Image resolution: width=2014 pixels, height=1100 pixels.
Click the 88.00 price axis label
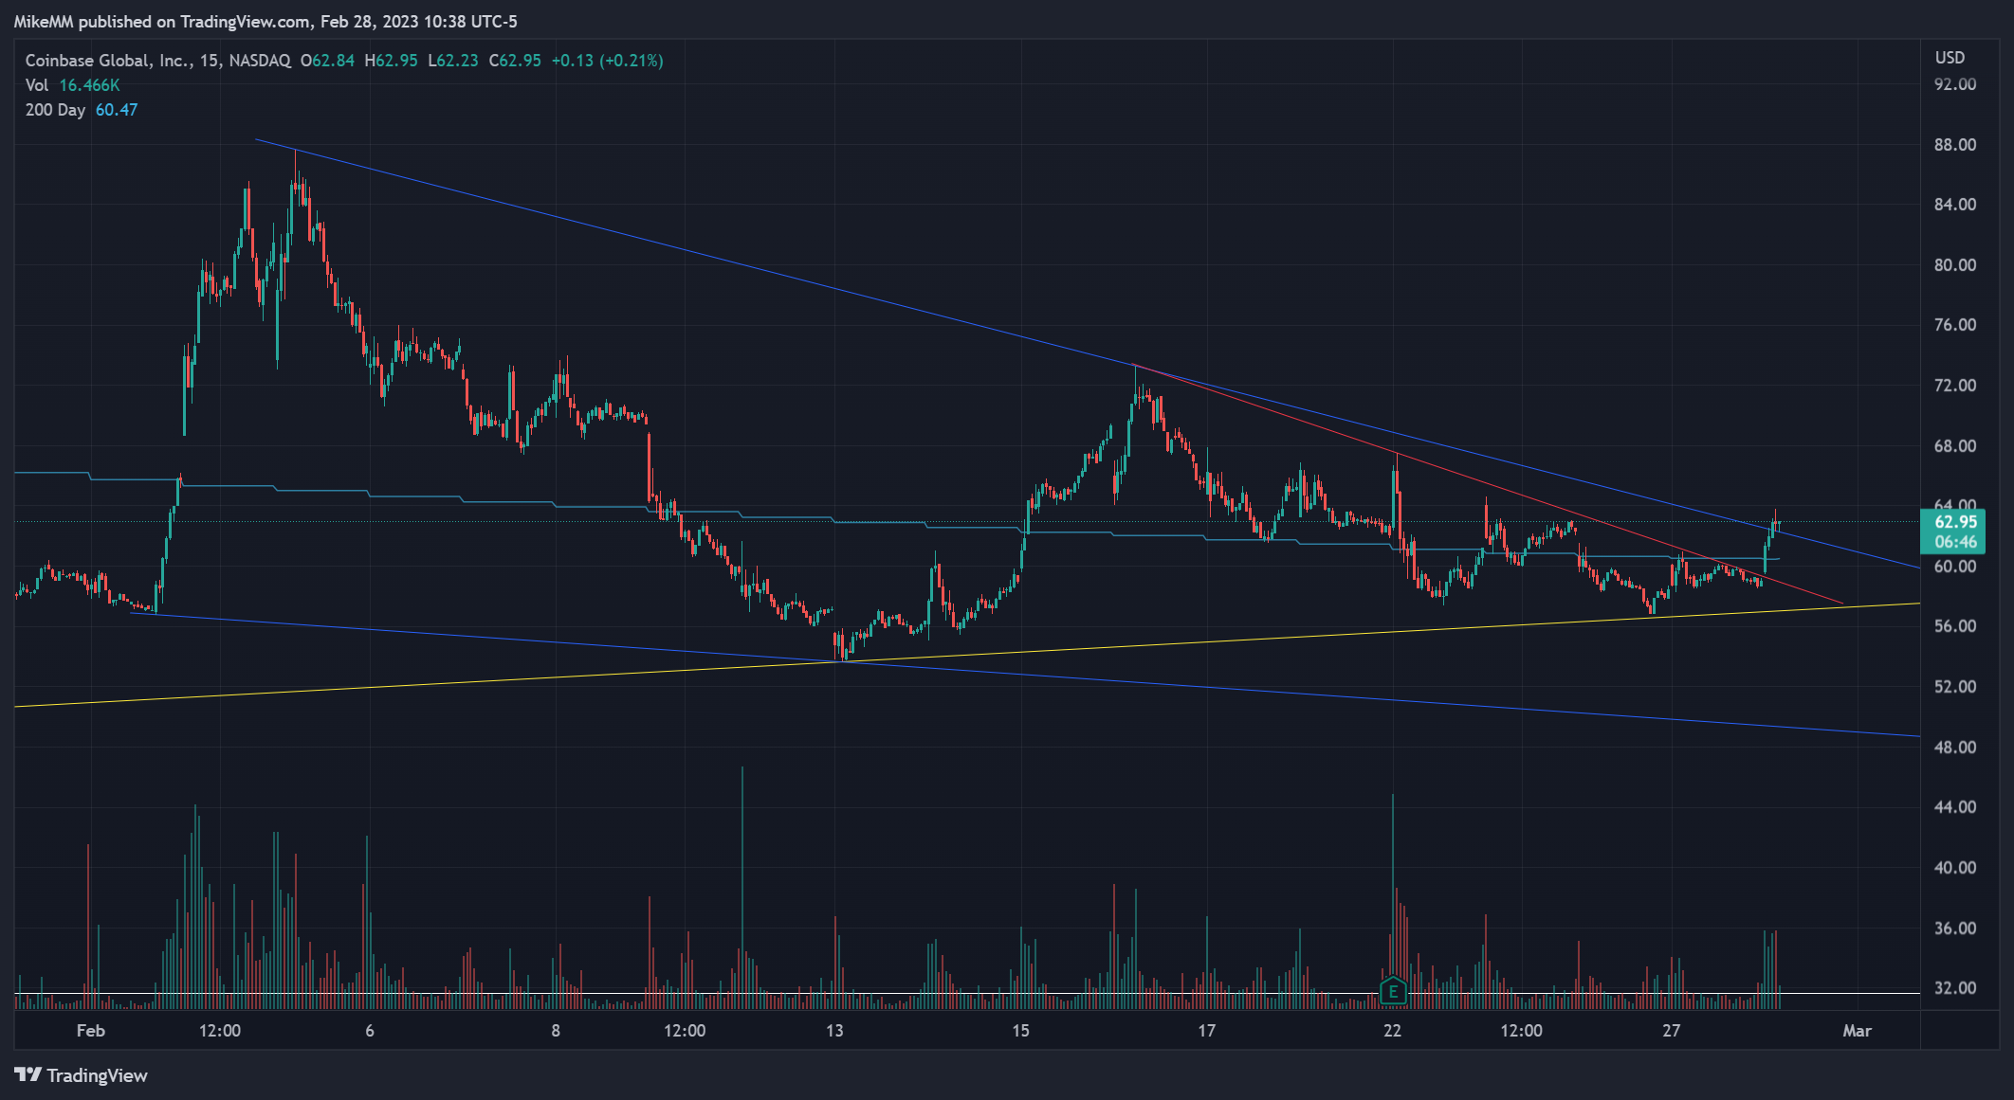click(x=1955, y=144)
